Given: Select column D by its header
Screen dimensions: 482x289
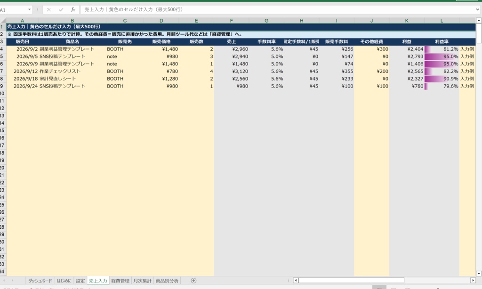Looking at the screenshot, I should pyautogui.click(x=161, y=21).
